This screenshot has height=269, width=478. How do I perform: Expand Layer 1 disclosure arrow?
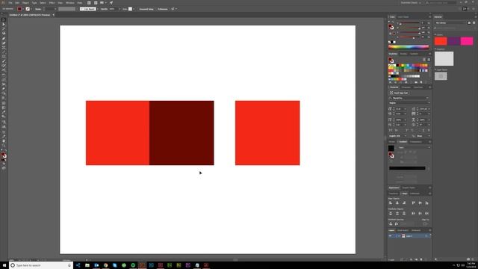399,236
